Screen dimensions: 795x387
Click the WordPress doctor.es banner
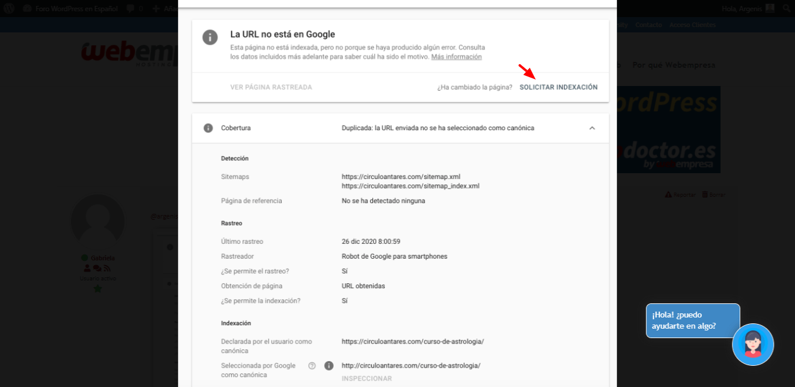pyautogui.click(x=669, y=130)
